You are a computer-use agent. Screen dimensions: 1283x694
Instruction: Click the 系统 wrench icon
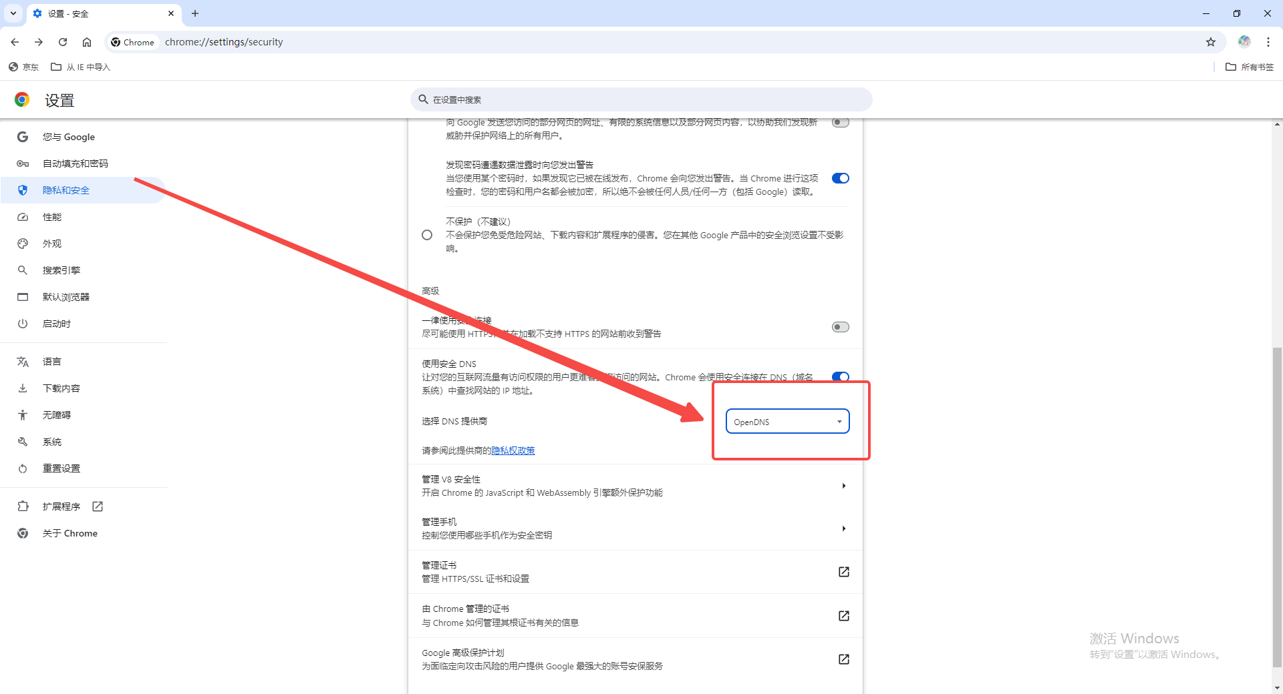click(23, 442)
